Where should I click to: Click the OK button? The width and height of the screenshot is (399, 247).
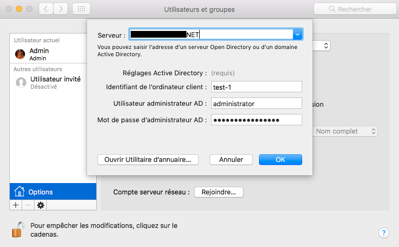pos(281,159)
